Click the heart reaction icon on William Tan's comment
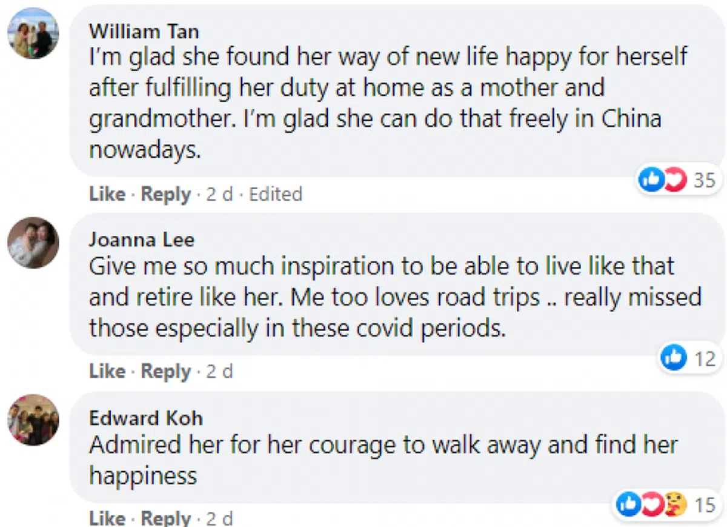The height and width of the screenshot is (527, 727). point(673,180)
